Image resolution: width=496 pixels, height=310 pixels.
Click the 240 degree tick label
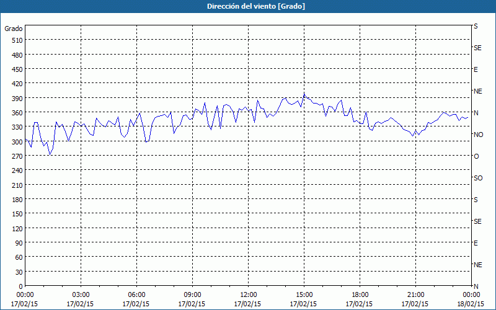coord(17,171)
